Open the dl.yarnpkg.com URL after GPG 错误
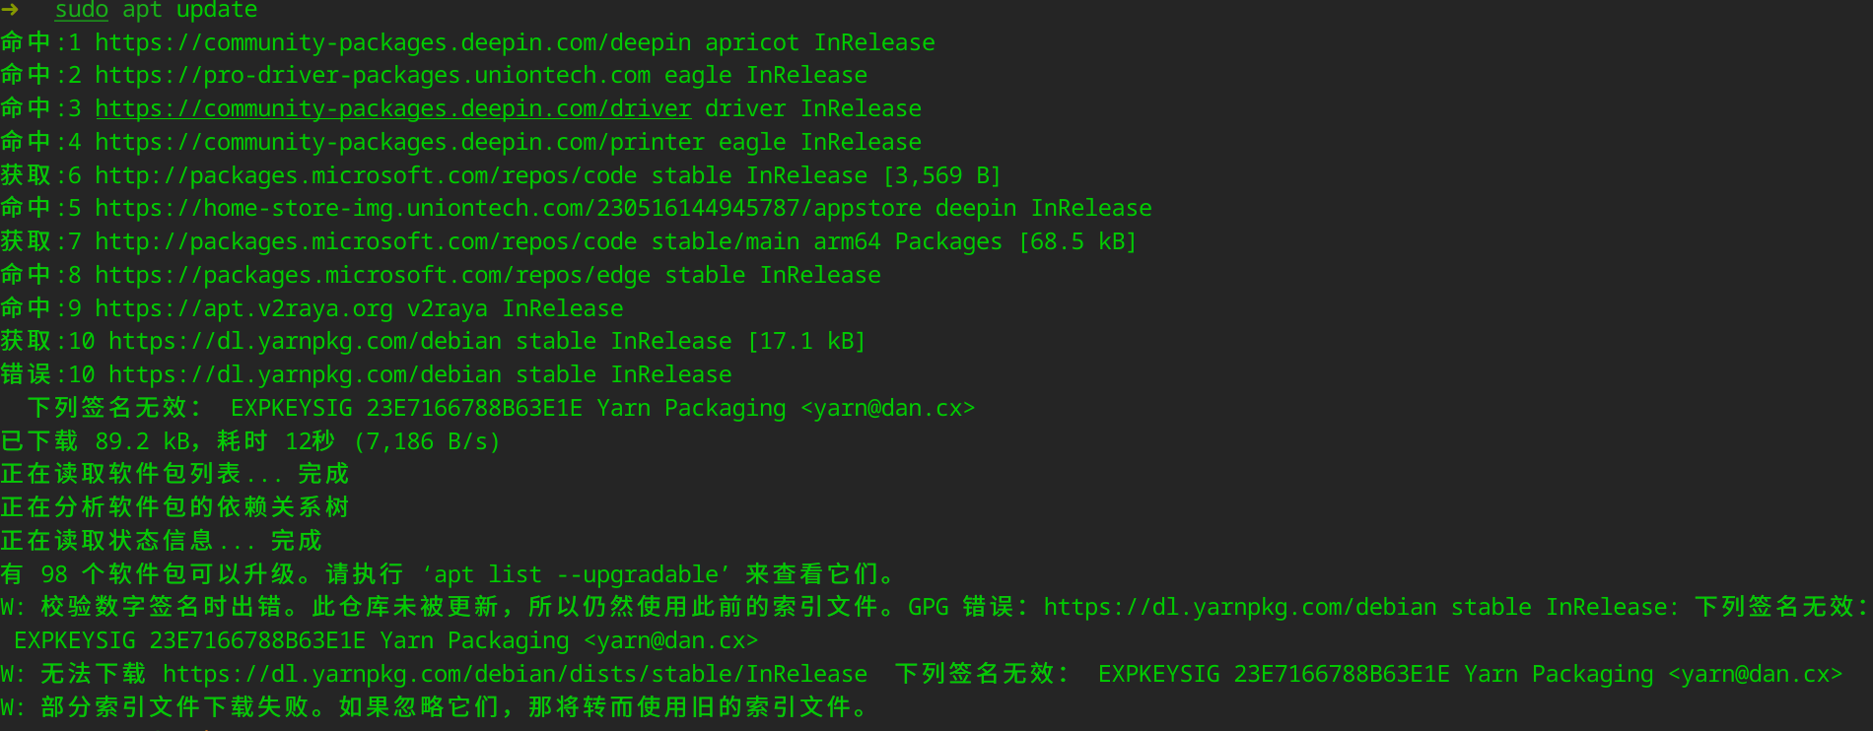The image size is (1873, 731). tap(1240, 607)
